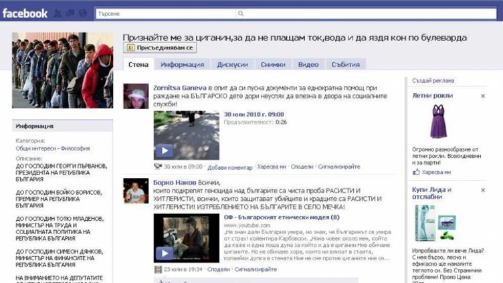Open Общи интереси category link

pyautogui.click(x=35, y=149)
